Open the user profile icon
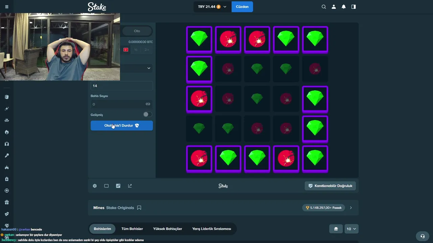433x243 pixels. click(x=334, y=7)
